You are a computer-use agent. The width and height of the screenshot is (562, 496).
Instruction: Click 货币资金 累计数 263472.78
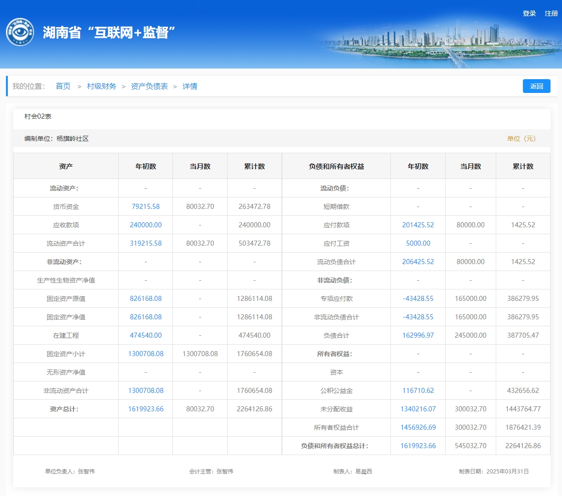coord(254,207)
